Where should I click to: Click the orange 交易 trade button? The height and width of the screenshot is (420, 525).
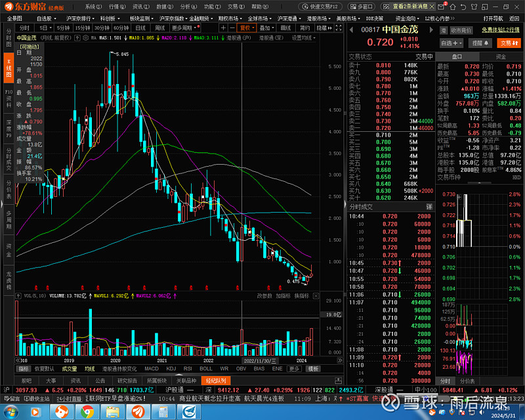point(507,43)
